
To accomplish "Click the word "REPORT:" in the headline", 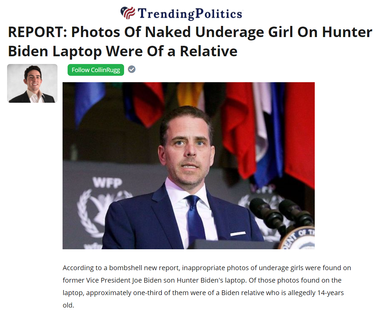I will pos(37,32).
